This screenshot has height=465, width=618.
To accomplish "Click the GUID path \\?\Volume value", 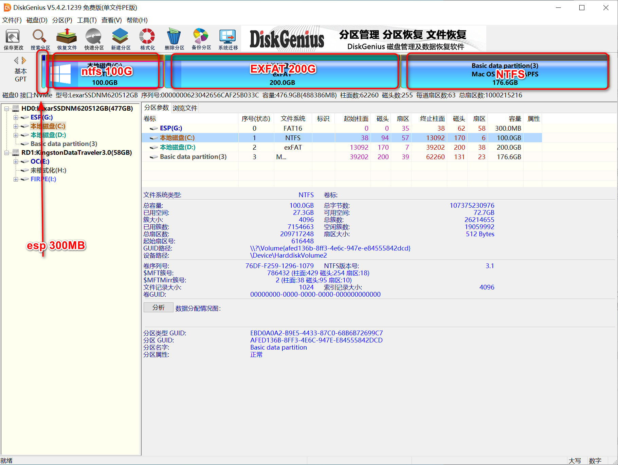I will pos(330,248).
